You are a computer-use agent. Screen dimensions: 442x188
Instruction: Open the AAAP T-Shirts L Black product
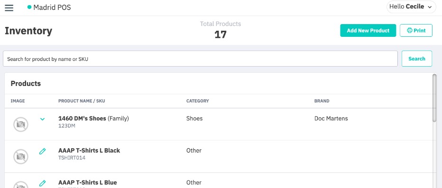click(89, 150)
